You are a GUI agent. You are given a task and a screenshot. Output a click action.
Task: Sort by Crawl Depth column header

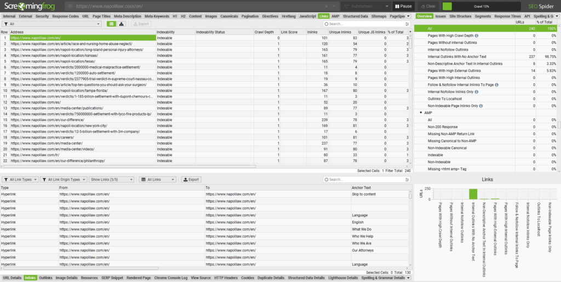pos(267,32)
